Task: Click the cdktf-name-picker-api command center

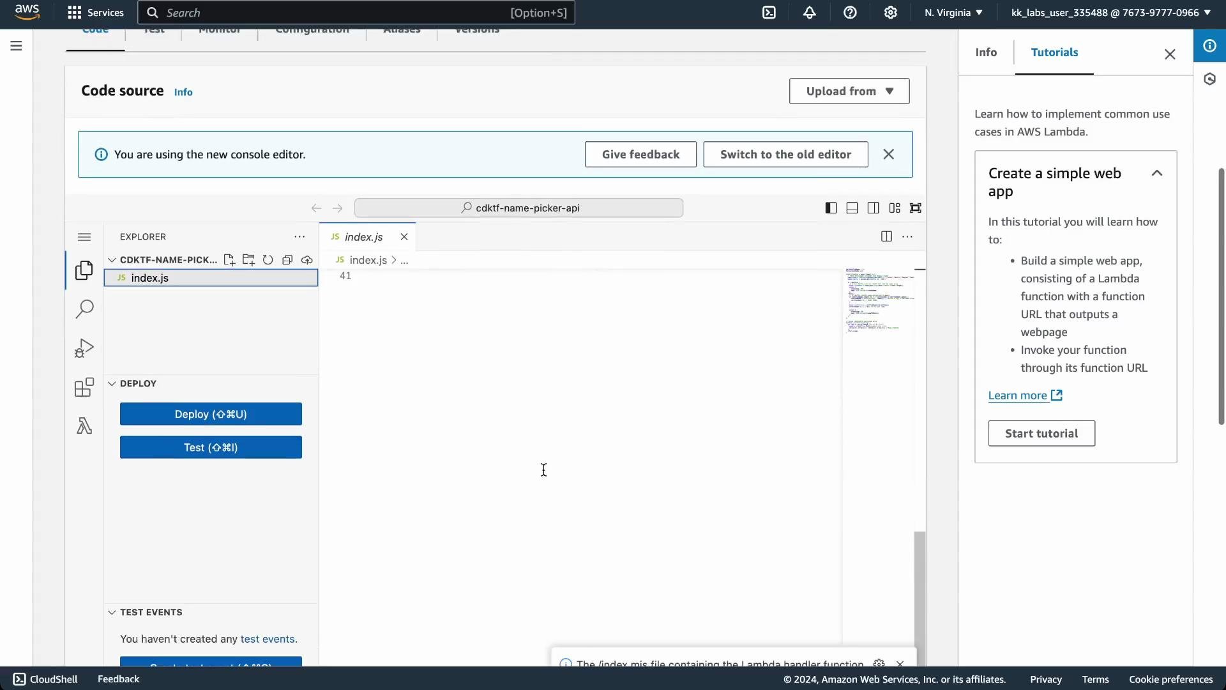Action: pyautogui.click(x=518, y=208)
